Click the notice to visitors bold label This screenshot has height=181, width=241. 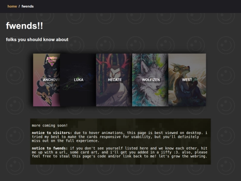[x=52, y=133]
